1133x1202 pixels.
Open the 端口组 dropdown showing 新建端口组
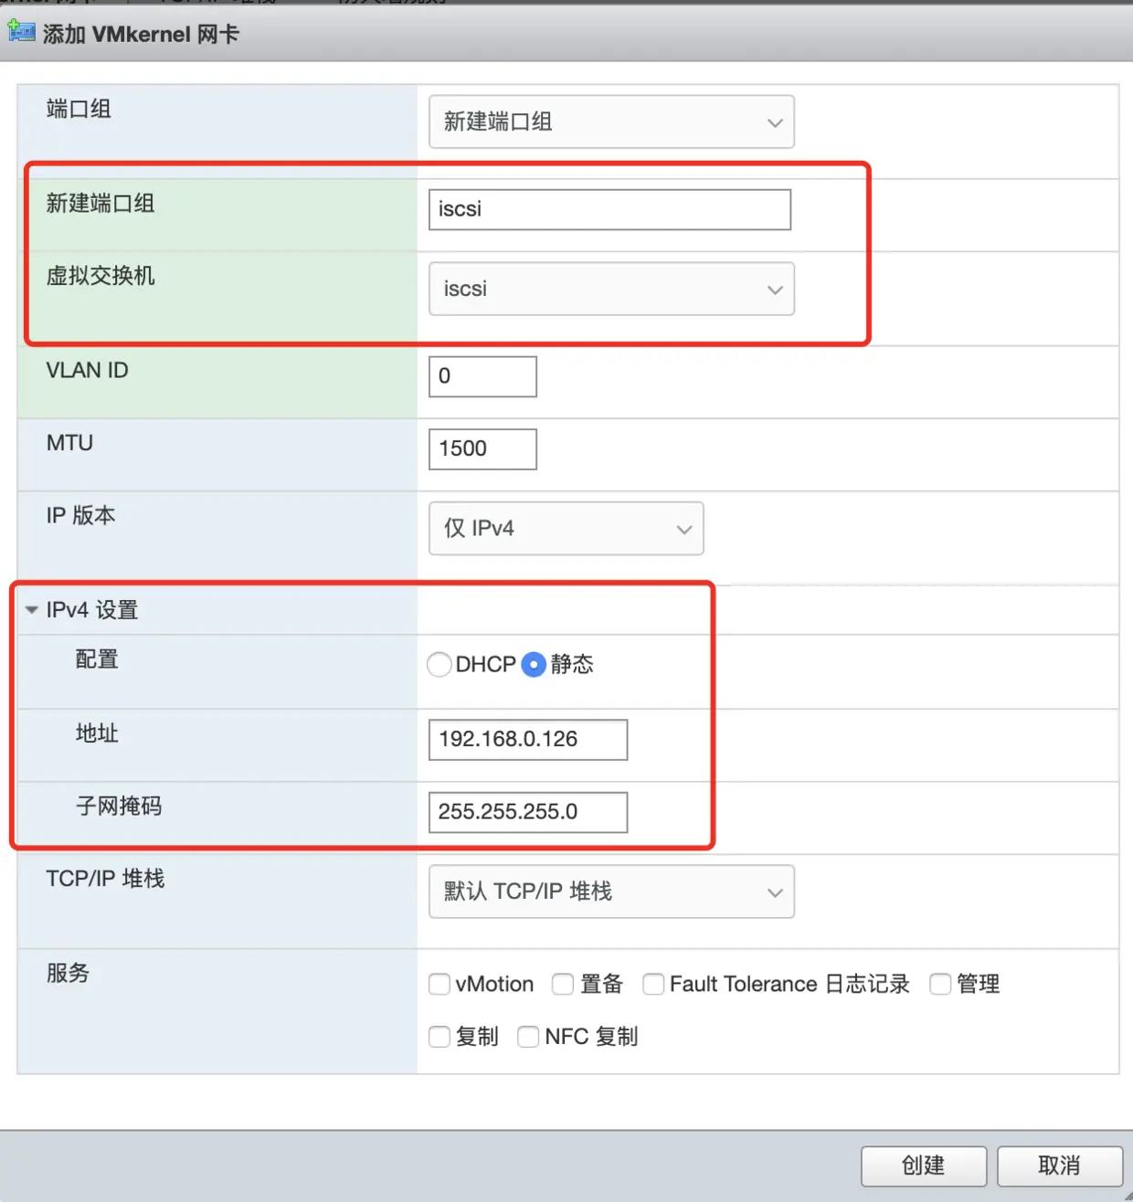[611, 121]
